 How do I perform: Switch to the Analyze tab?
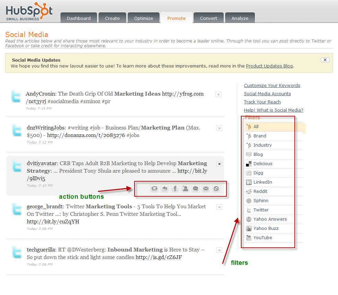pos(240,18)
